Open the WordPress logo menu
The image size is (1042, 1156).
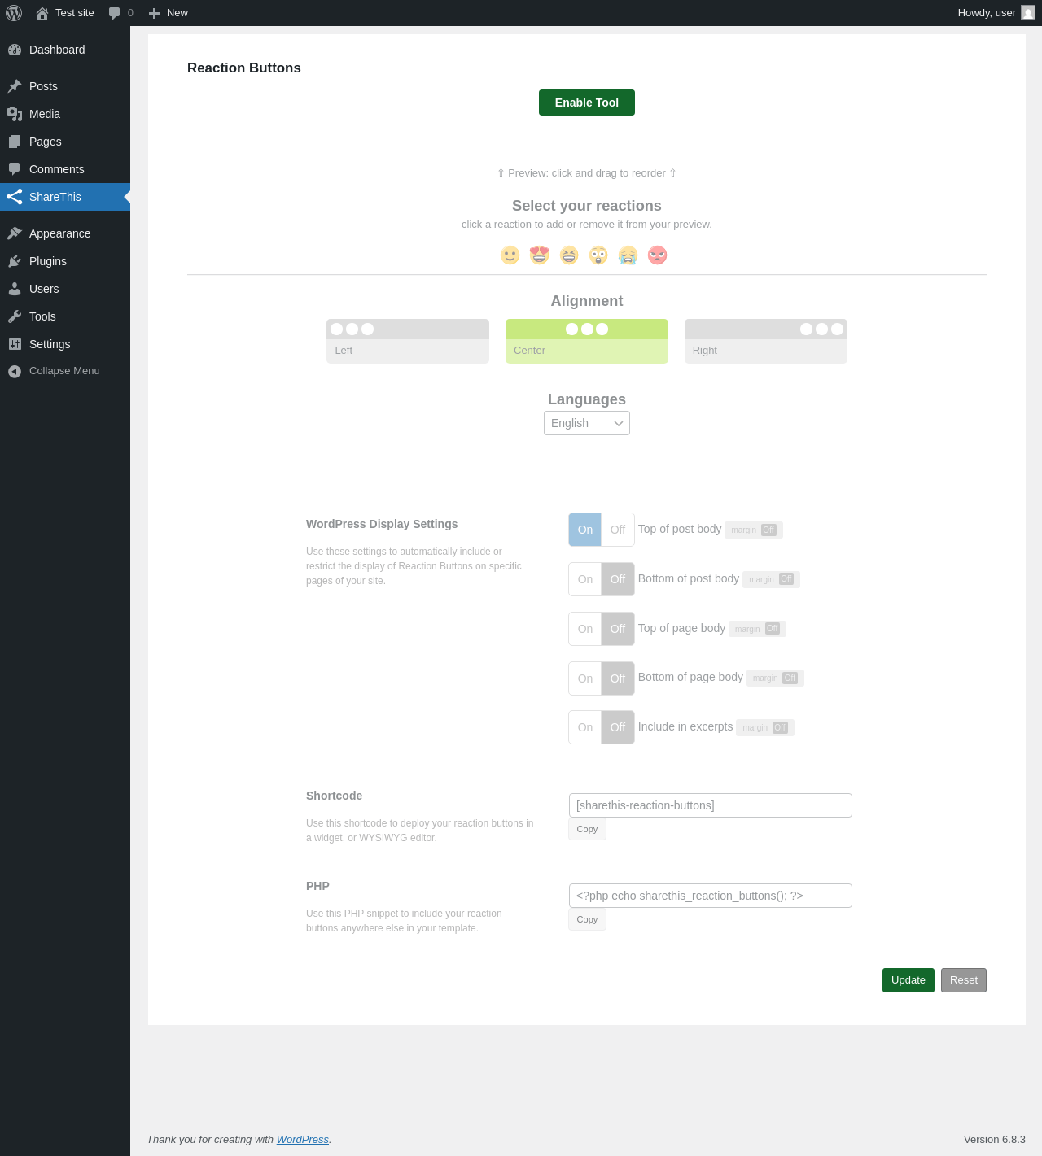tap(14, 13)
